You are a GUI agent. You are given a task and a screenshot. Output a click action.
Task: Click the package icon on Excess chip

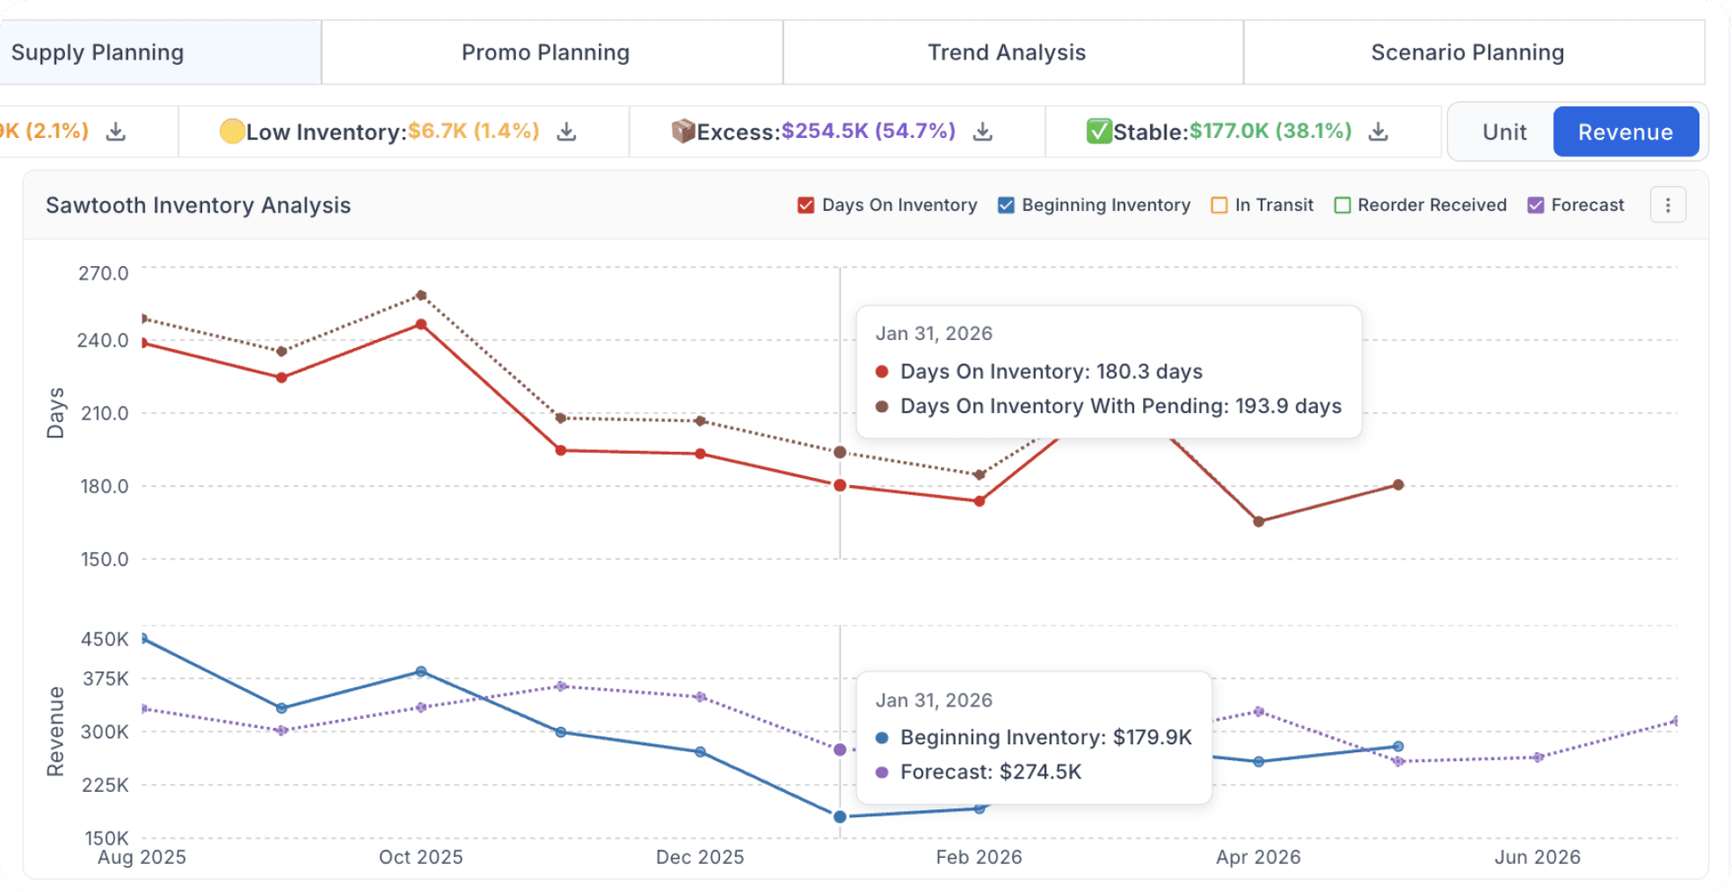click(685, 131)
